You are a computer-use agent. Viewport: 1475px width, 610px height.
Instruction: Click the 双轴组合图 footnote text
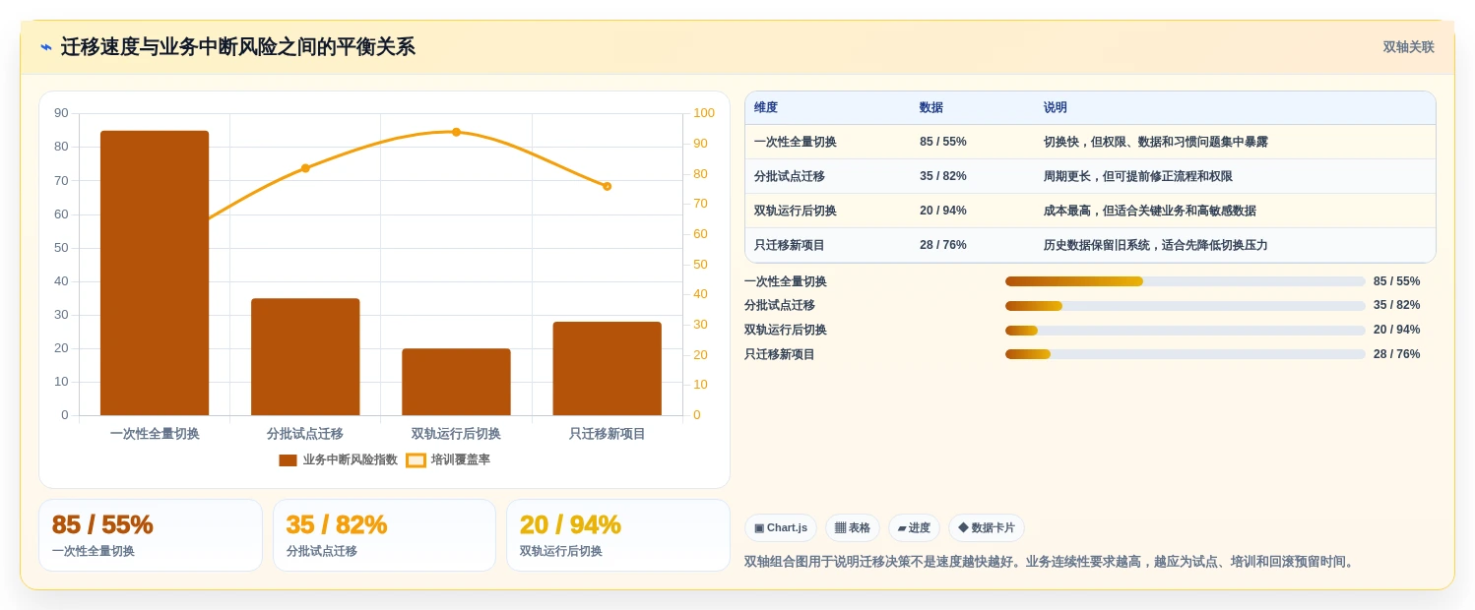(x=1051, y=562)
